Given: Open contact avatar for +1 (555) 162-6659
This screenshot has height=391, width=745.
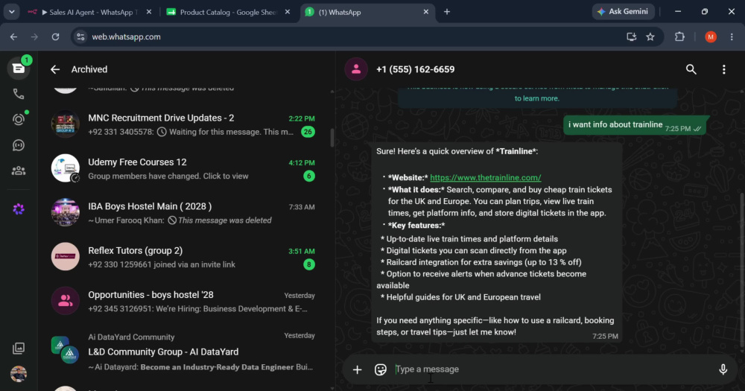Looking at the screenshot, I should [x=356, y=69].
